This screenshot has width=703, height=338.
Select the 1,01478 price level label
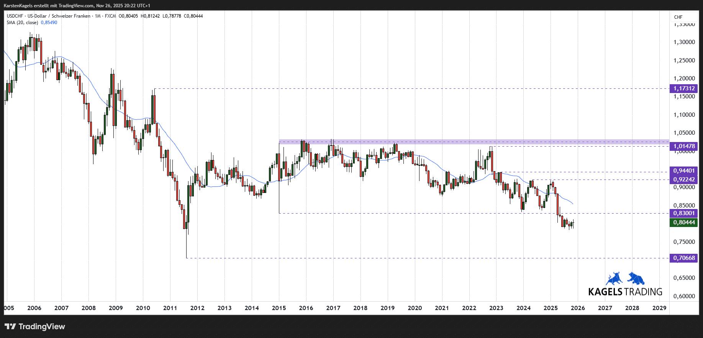(683, 146)
